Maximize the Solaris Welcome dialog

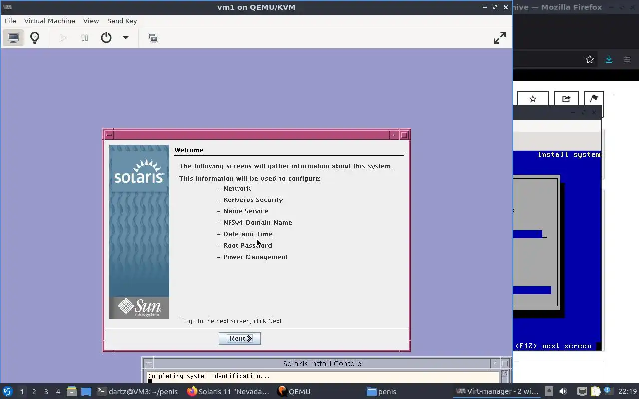tap(404, 135)
